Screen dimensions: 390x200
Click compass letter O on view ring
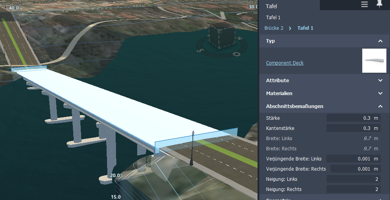(x=237, y=54)
